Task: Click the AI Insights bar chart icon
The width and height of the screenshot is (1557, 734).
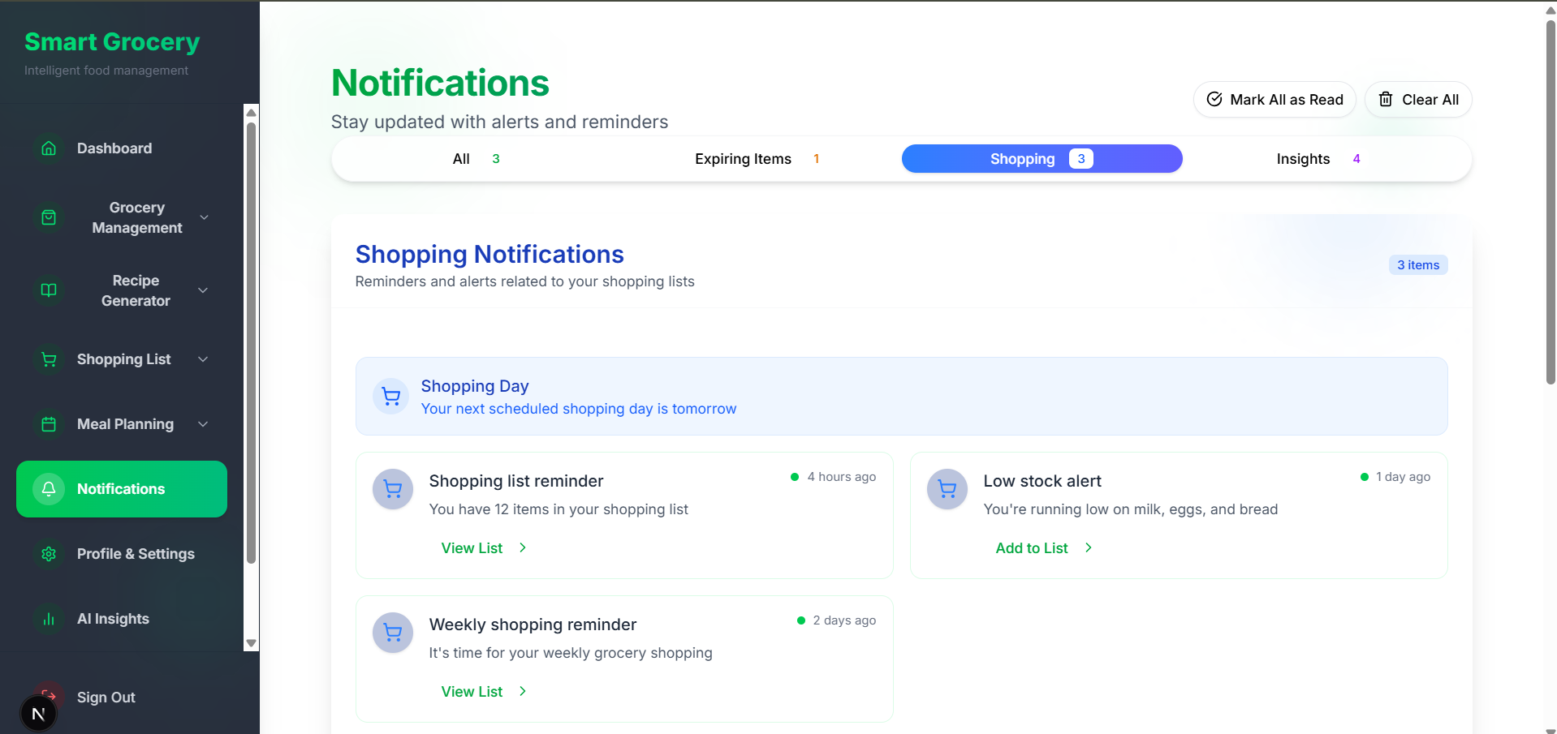Action: click(49, 619)
